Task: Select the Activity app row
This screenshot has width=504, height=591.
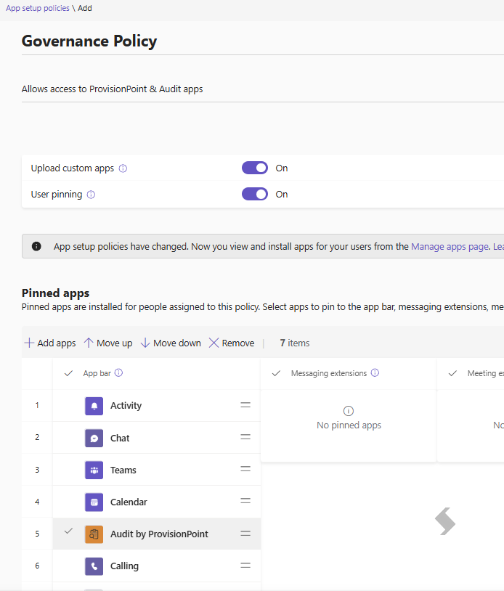Action: click(x=156, y=406)
